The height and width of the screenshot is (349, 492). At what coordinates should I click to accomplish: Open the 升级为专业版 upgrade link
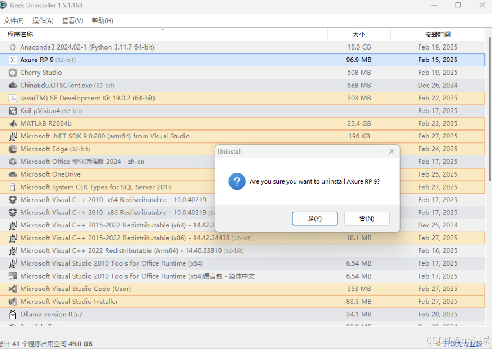coord(463,344)
